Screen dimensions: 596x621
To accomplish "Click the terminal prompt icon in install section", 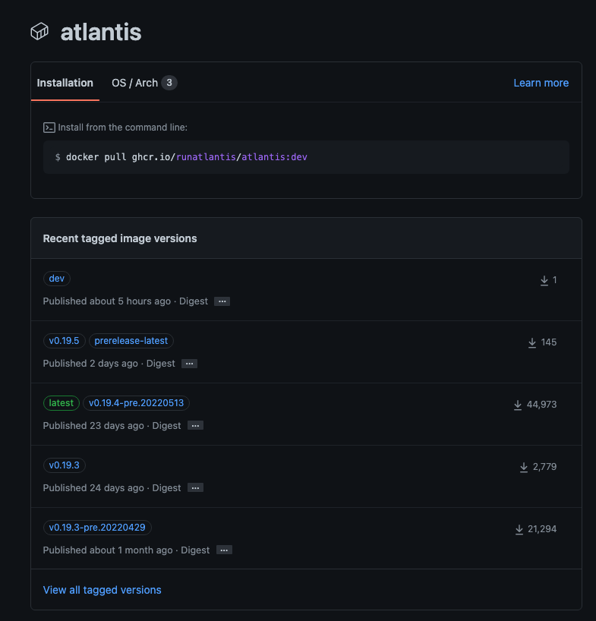I will 49,127.
